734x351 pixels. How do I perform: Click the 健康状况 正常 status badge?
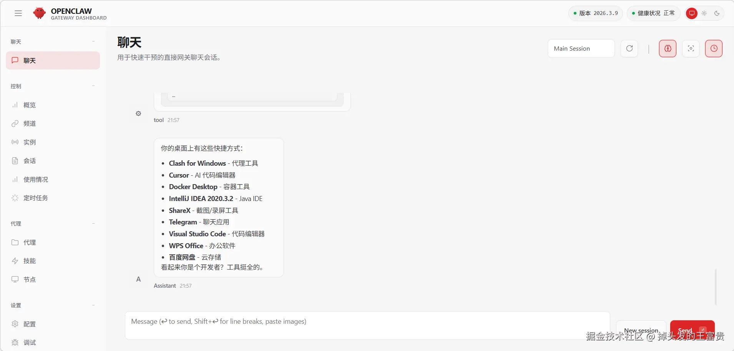653,13
